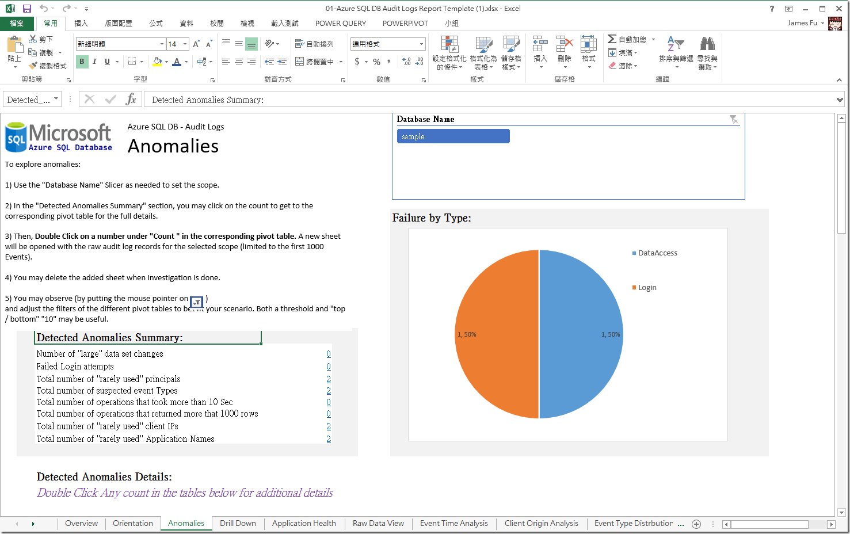850x534 pixels.
Task: Open Conditional Formatting (設定格式化的條件)
Action: coord(449,53)
